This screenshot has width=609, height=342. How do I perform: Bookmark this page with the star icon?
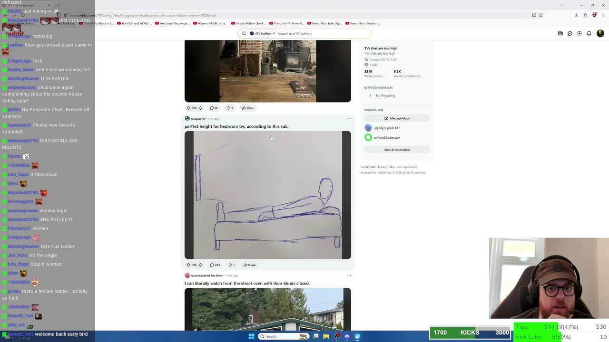click(540, 15)
